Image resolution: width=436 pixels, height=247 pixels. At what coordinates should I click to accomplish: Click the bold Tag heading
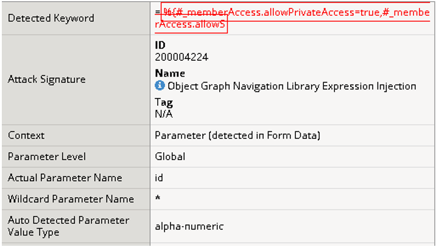pyautogui.click(x=164, y=102)
